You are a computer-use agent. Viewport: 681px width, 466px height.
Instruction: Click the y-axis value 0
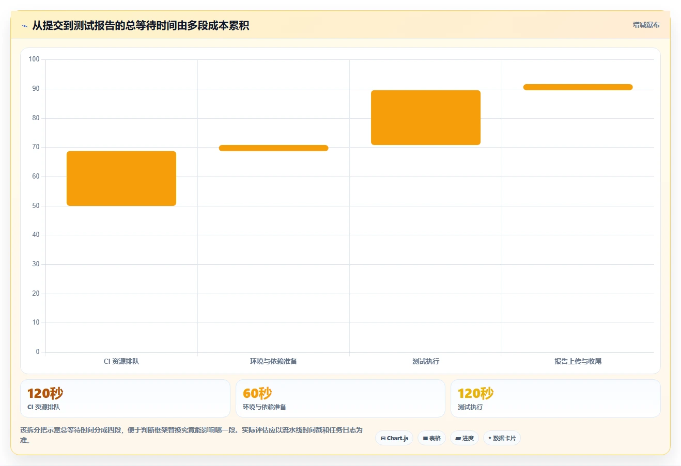(x=38, y=352)
